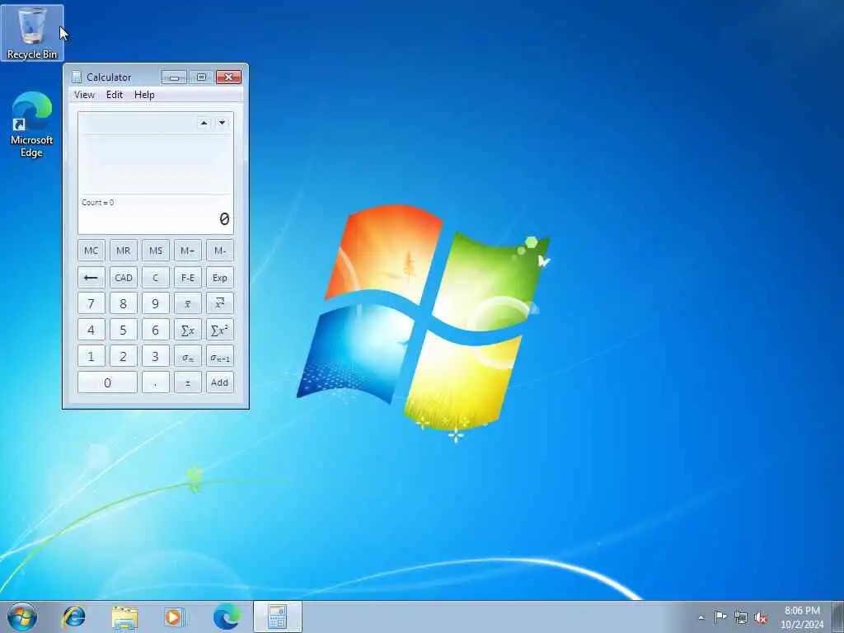The image size is (844, 633).
Task: Click the muted volume tray icon
Action: click(761, 617)
